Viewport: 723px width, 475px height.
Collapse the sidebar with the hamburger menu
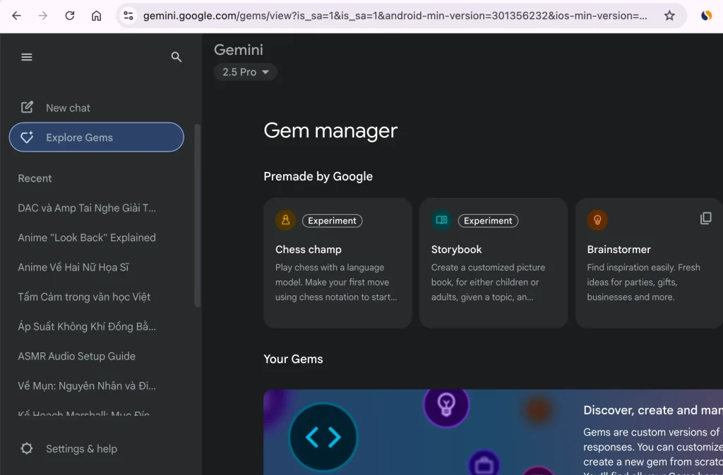pos(27,57)
